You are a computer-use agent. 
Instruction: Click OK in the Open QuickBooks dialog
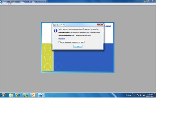tap(78, 46)
